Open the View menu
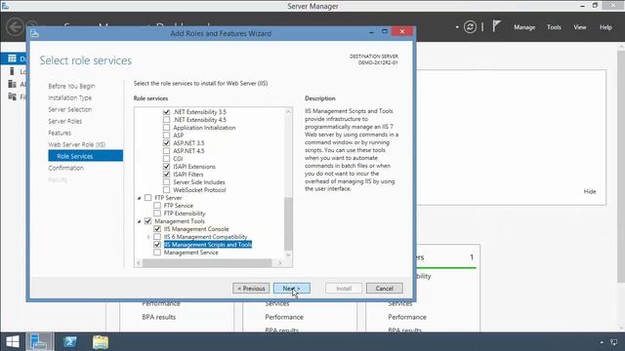The width and height of the screenshot is (625, 351). tap(579, 27)
